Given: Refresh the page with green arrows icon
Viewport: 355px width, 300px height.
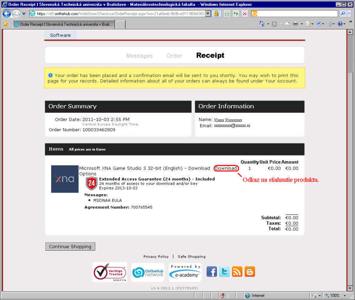Looking at the screenshot, I should pos(236,14).
